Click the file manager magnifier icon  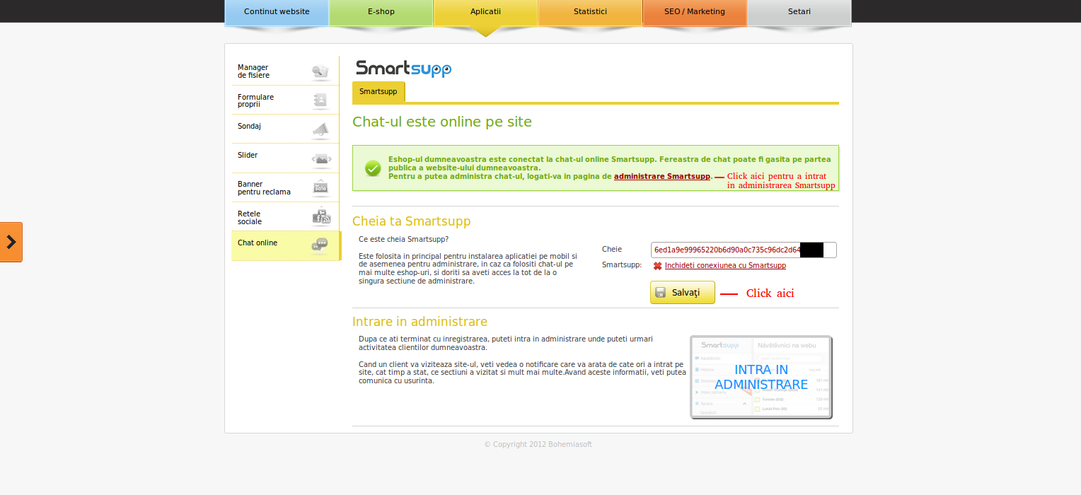320,71
